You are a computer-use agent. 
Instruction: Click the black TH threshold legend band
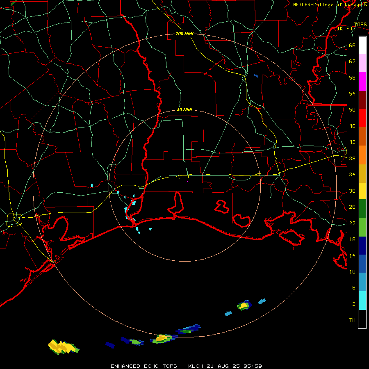(362, 319)
